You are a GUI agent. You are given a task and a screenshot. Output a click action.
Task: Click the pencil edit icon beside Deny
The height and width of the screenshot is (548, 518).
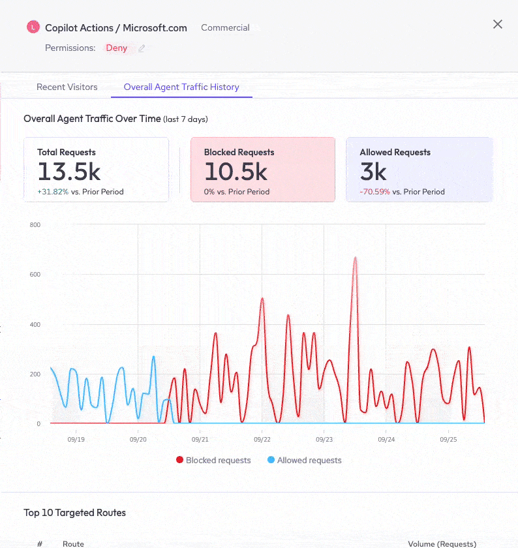point(142,48)
